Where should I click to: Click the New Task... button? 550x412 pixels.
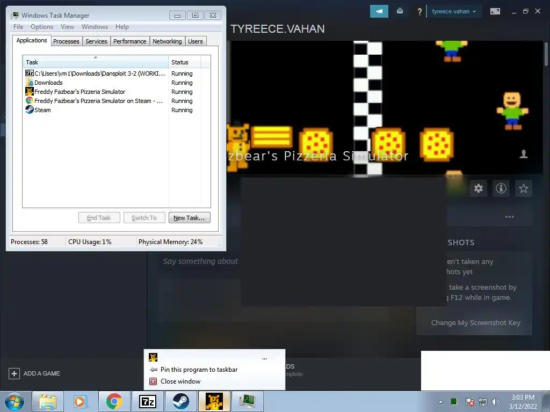[190, 218]
